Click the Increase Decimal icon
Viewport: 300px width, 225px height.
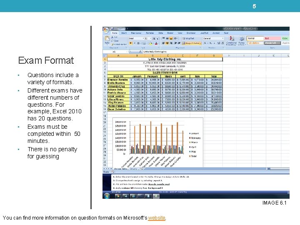219,43
